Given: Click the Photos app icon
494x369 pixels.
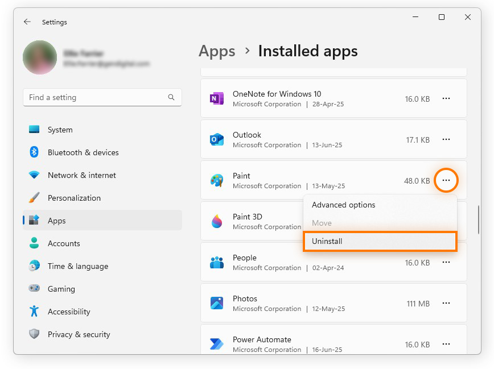Looking at the screenshot, I should point(217,303).
